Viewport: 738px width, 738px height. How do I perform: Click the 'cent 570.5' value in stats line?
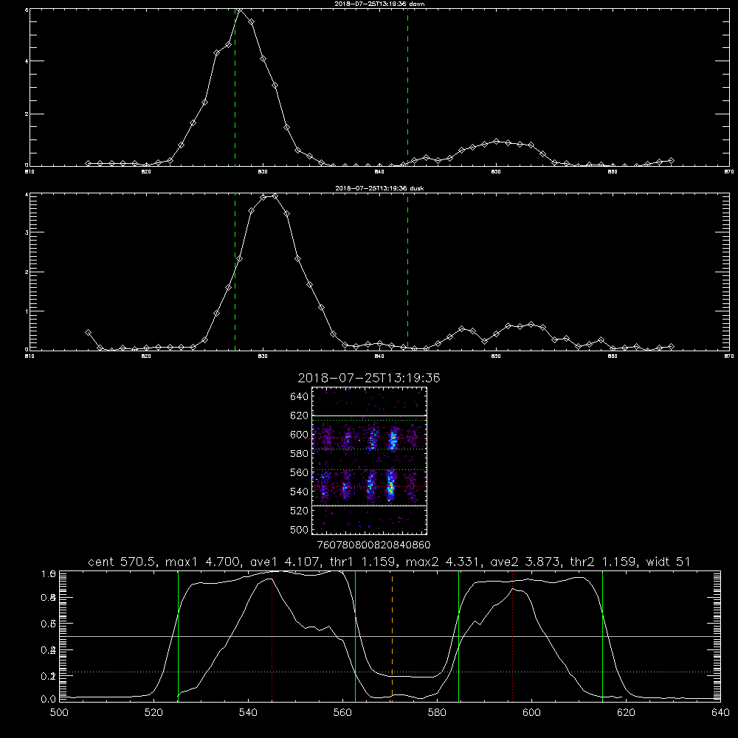tap(124, 562)
